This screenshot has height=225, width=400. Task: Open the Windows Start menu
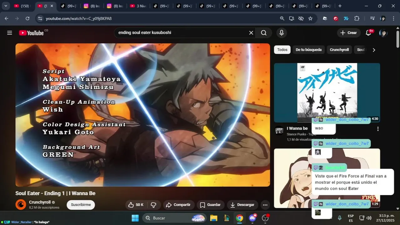coord(135,218)
